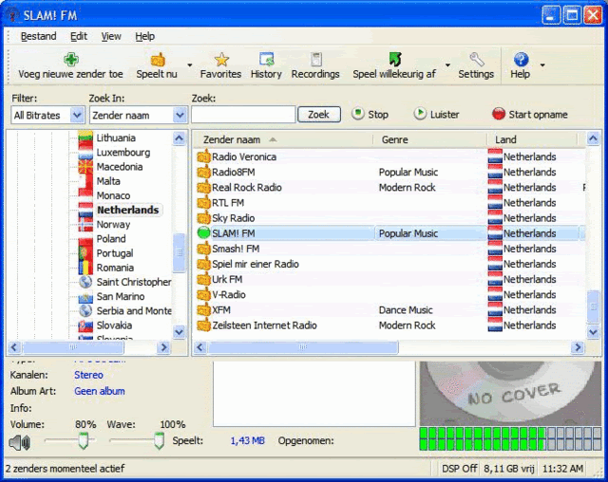
Task: Click the Zoek search text field
Action: coord(243,115)
